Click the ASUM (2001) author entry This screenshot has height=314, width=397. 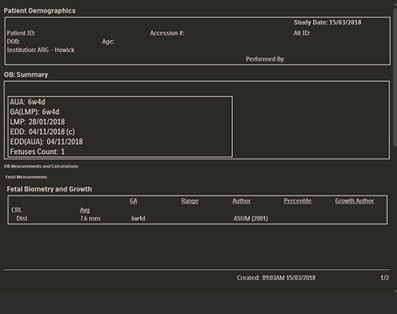[251, 218]
